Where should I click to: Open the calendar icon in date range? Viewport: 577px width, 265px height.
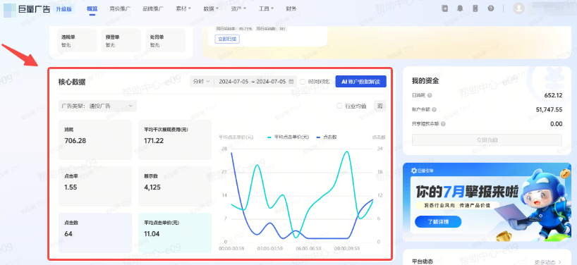pyautogui.click(x=291, y=81)
